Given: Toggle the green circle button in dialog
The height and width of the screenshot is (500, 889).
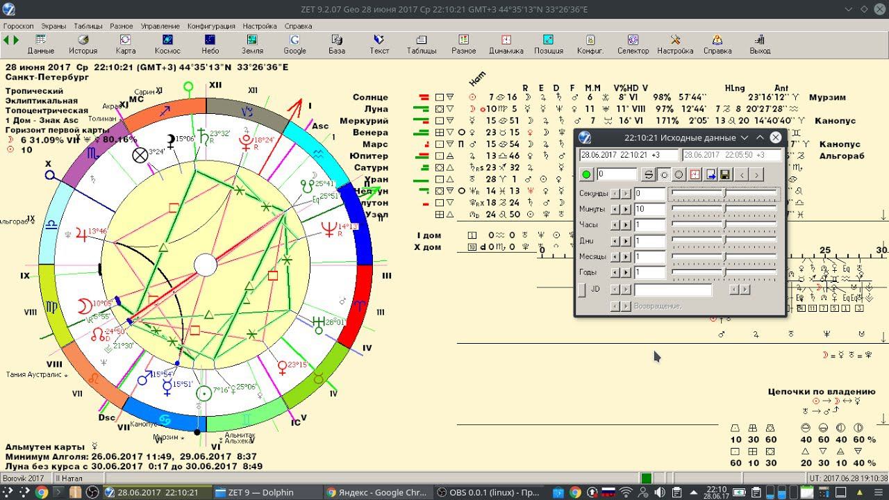Looking at the screenshot, I should pyautogui.click(x=587, y=175).
